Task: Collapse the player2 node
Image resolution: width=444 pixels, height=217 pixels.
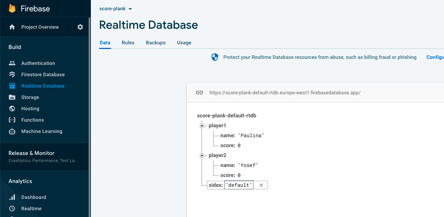Action: 202,155
